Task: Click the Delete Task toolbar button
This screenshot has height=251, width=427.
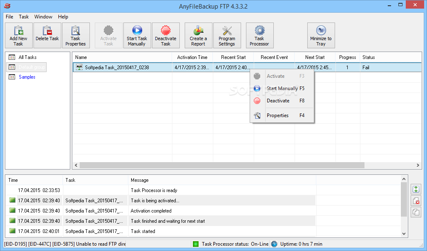Action: pos(47,36)
